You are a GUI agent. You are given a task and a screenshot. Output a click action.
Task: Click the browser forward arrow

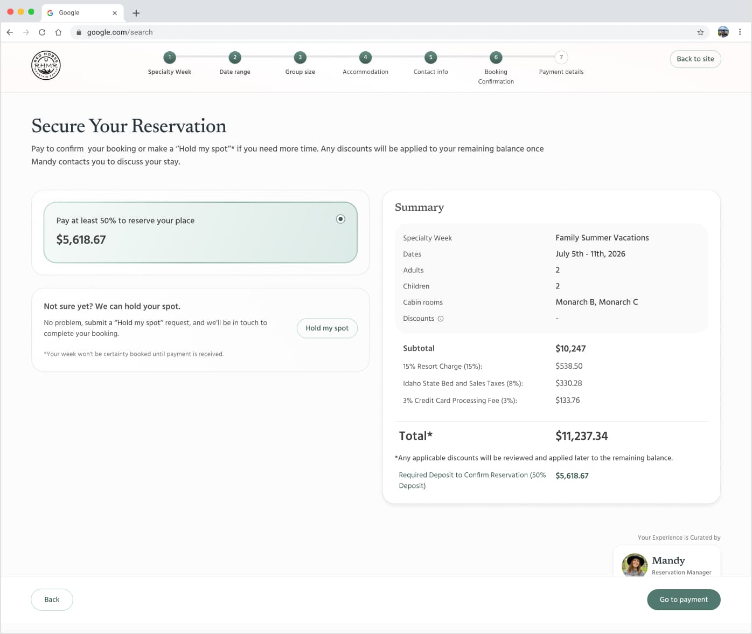(26, 32)
